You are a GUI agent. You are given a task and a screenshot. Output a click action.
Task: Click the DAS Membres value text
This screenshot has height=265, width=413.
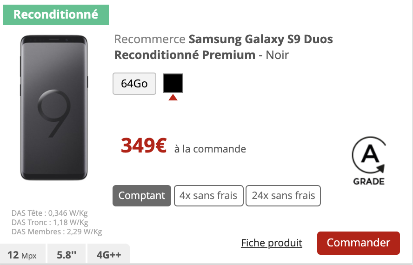[57, 232]
